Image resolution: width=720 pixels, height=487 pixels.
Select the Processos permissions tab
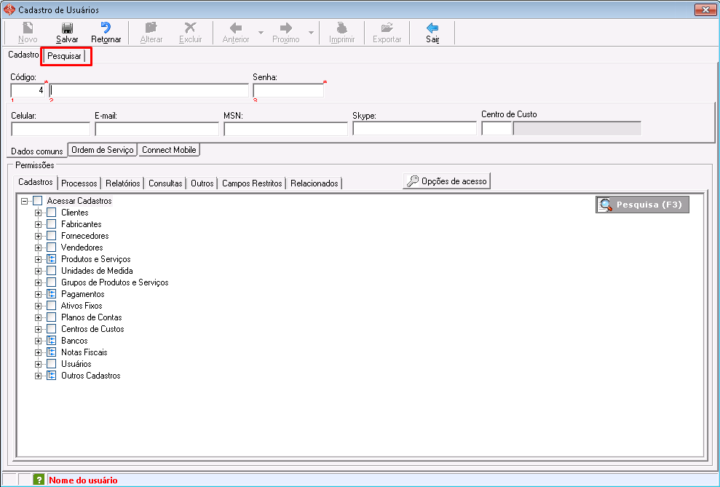point(79,183)
